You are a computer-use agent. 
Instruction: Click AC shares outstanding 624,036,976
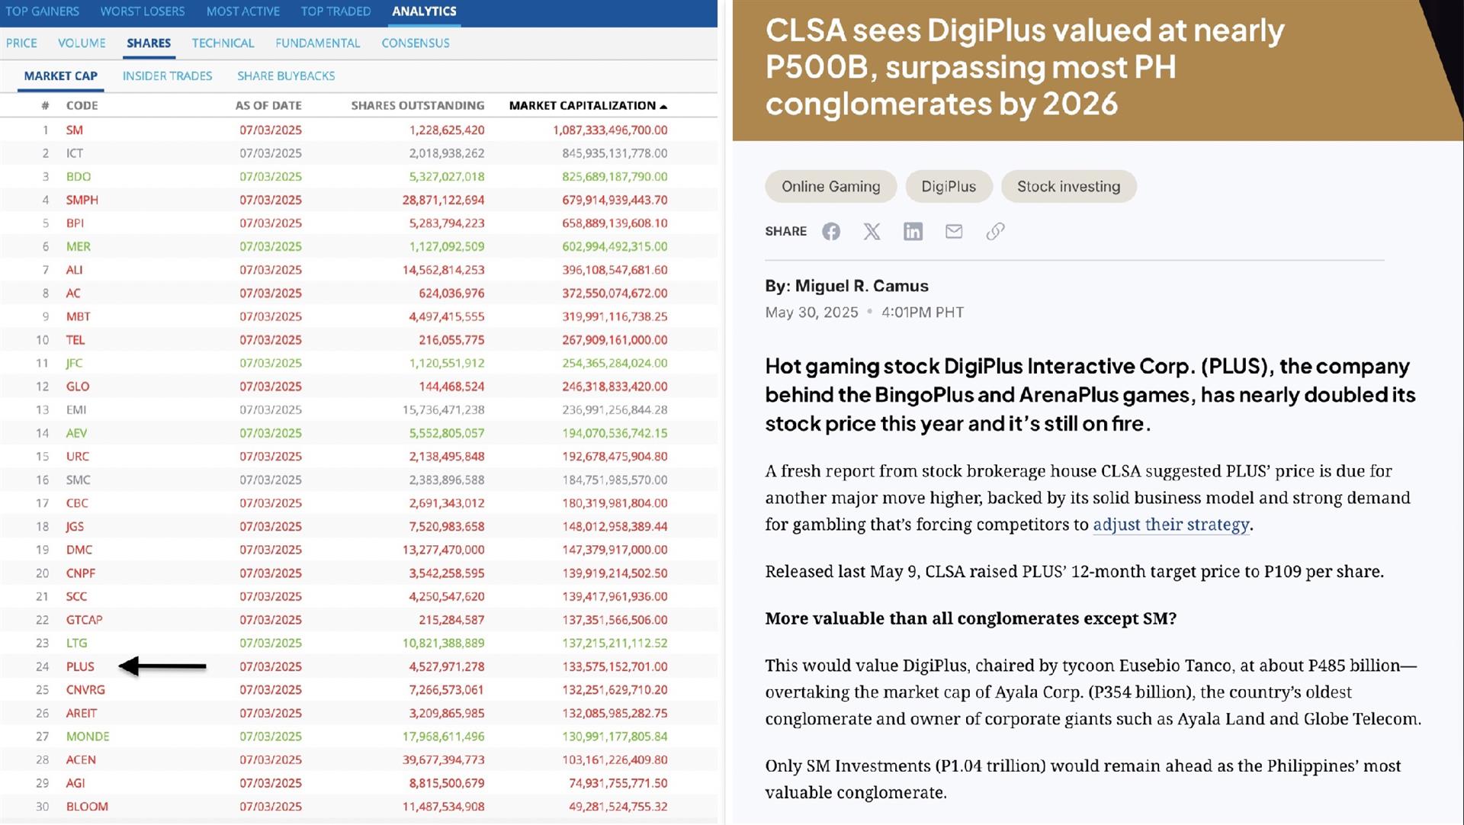451,294
